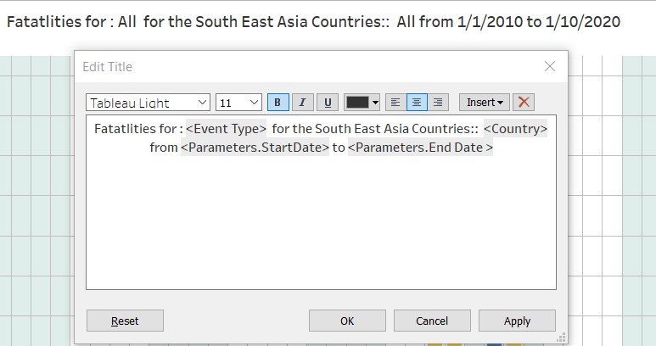
Task: Cancel the title edit
Action: pyautogui.click(x=432, y=321)
